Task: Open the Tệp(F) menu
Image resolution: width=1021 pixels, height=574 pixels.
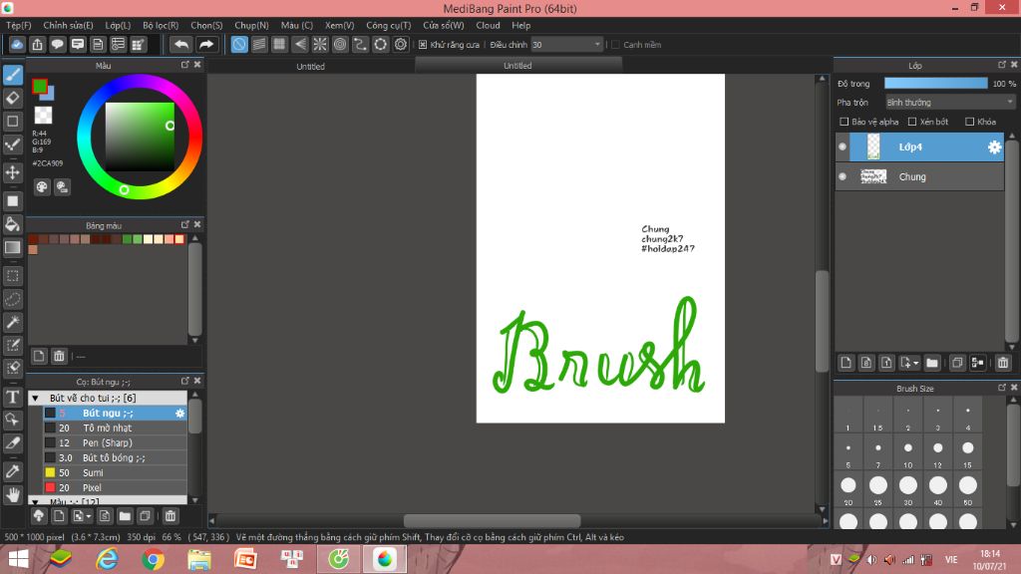Action: (x=19, y=25)
